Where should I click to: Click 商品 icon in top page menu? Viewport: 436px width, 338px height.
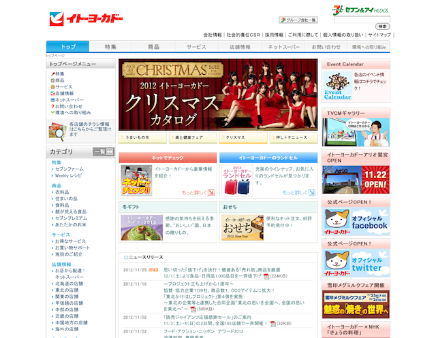52,80
